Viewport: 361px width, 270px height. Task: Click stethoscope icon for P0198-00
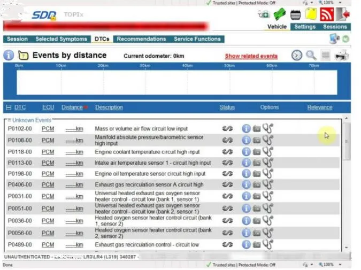[x=268, y=174]
